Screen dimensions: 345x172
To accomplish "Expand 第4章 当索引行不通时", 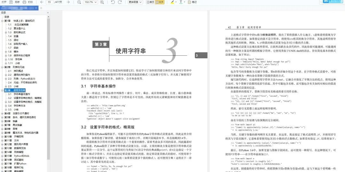I will click(2, 113).
